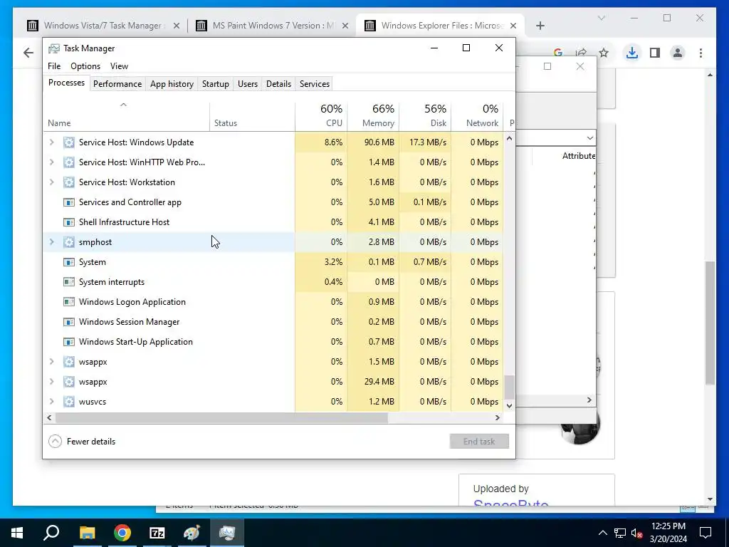Expand the wsappx row using 1.5 MB
The image size is (729, 547).
pos(51,362)
